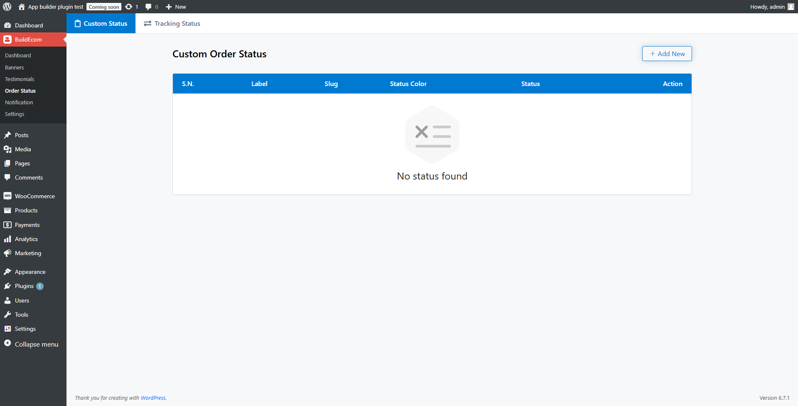Click the Add New button
Viewport: 798px width, 406px height.
click(x=667, y=54)
